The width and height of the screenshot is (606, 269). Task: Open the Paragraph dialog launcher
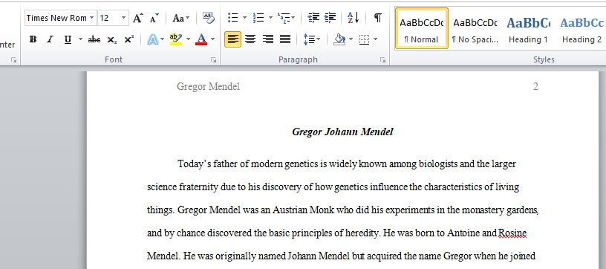(x=382, y=60)
